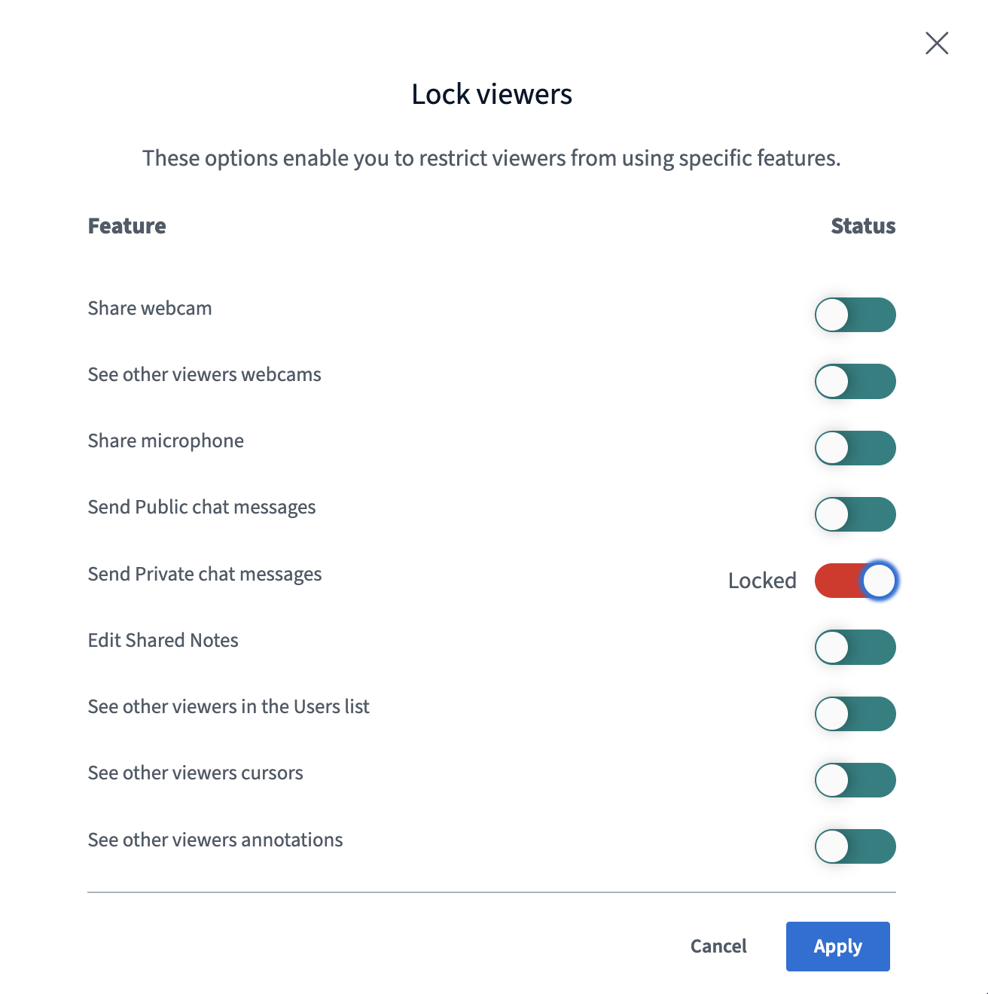This screenshot has width=988, height=994.
Task: Toggle See other viewers cursors switch
Action: click(855, 780)
